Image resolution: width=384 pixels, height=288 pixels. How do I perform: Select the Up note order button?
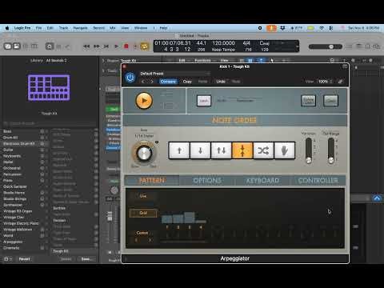(179, 150)
